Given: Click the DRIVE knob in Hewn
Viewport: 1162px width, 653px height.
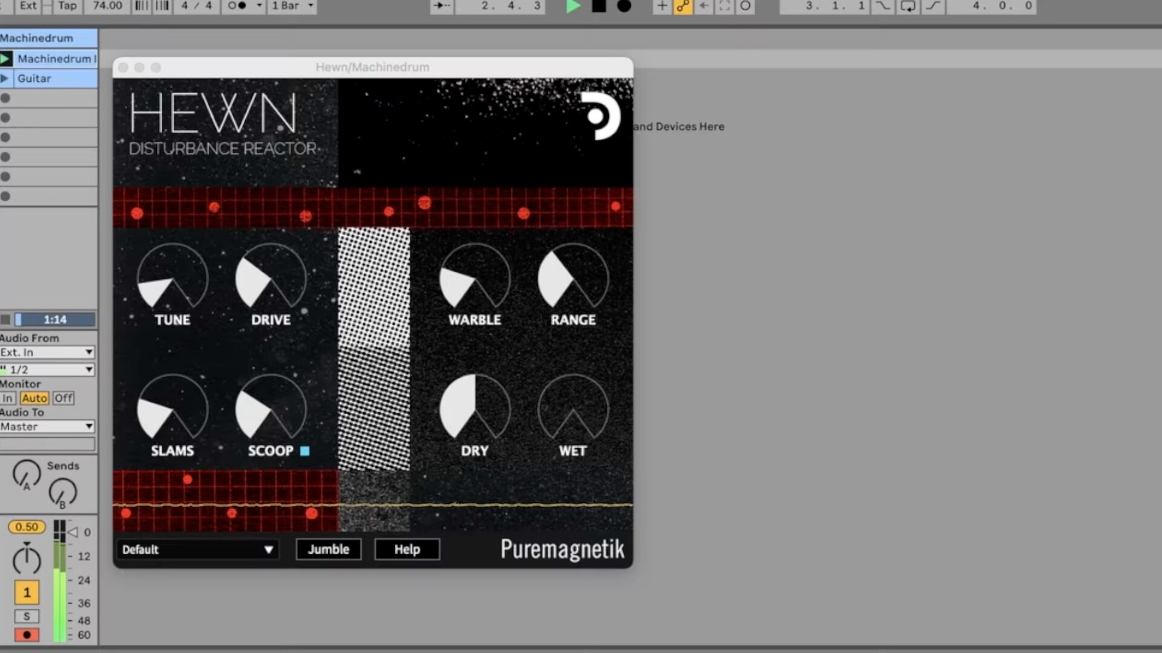Looking at the screenshot, I should (271, 278).
